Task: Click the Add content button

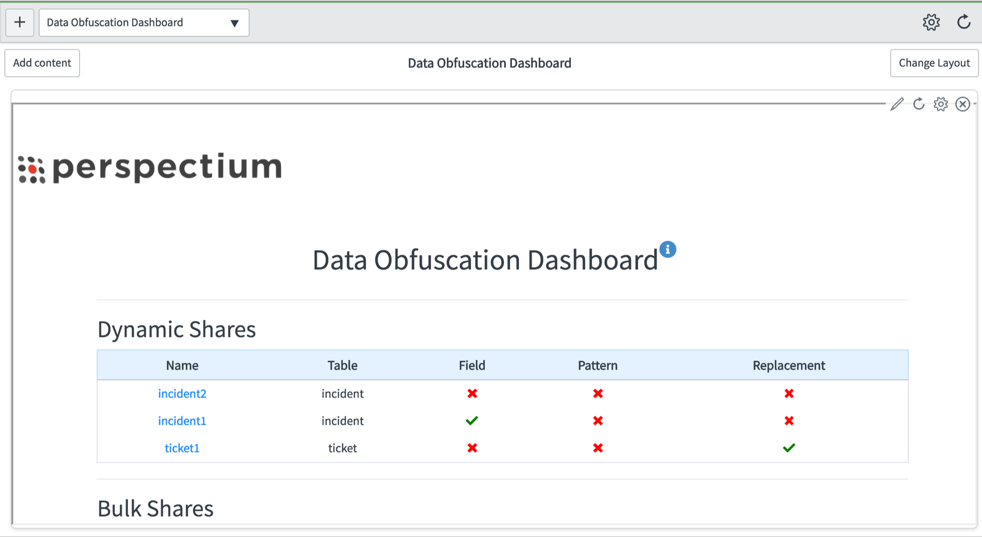Action: 42,63
